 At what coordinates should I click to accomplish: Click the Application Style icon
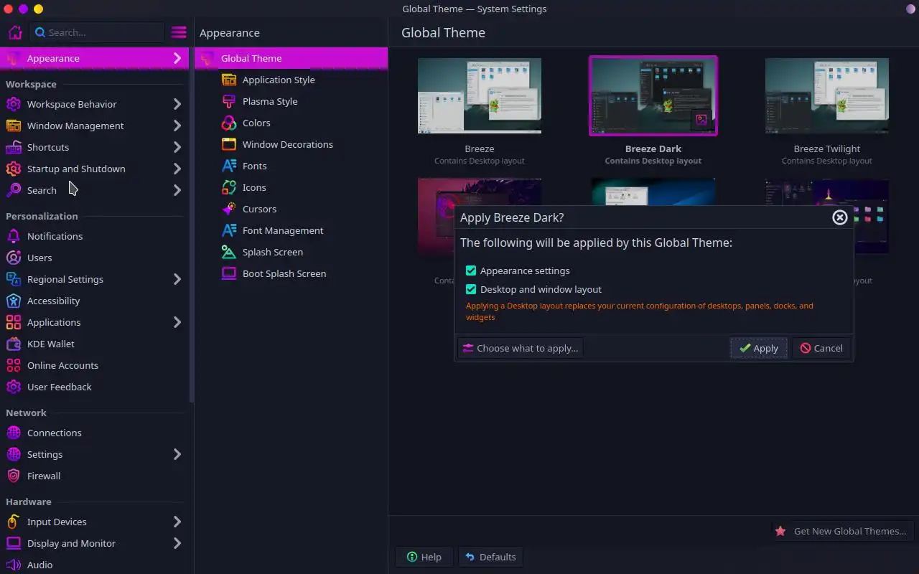pos(229,80)
